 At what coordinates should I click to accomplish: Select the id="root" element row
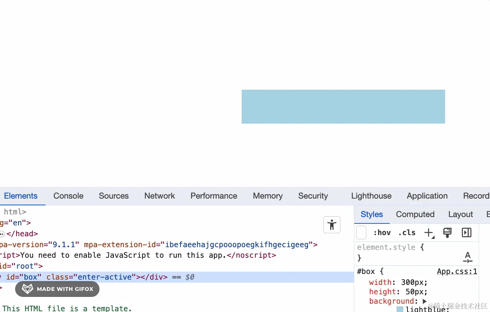(177, 266)
